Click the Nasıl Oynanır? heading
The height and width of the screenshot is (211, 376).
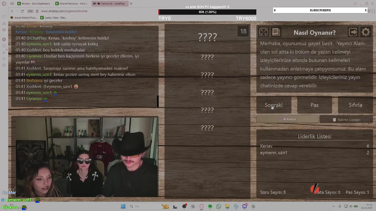click(x=315, y=33)
